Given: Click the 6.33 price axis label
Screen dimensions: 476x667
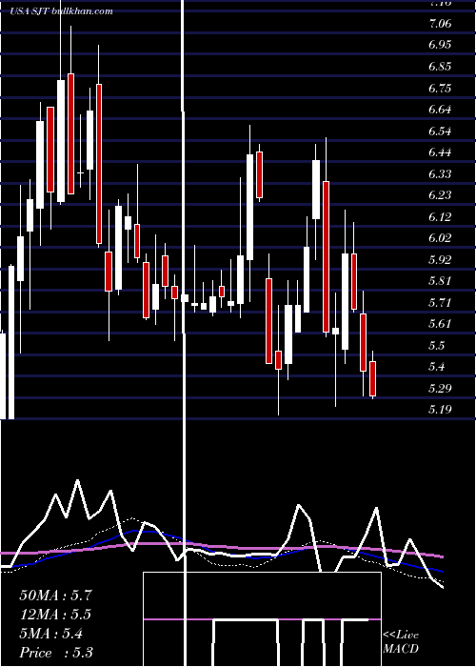Looking at the screenshot, I should click(440, 173).
